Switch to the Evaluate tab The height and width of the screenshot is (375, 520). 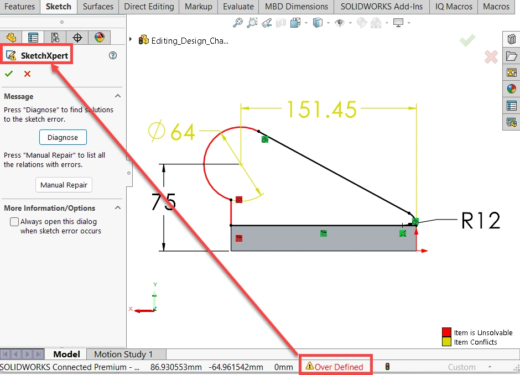tap(238, 6)
